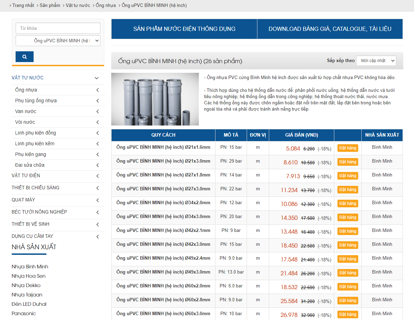The image size is (414, 320).
Task: Go to Vật tư nước breadcrumb
Action: (x=78, y=5)
